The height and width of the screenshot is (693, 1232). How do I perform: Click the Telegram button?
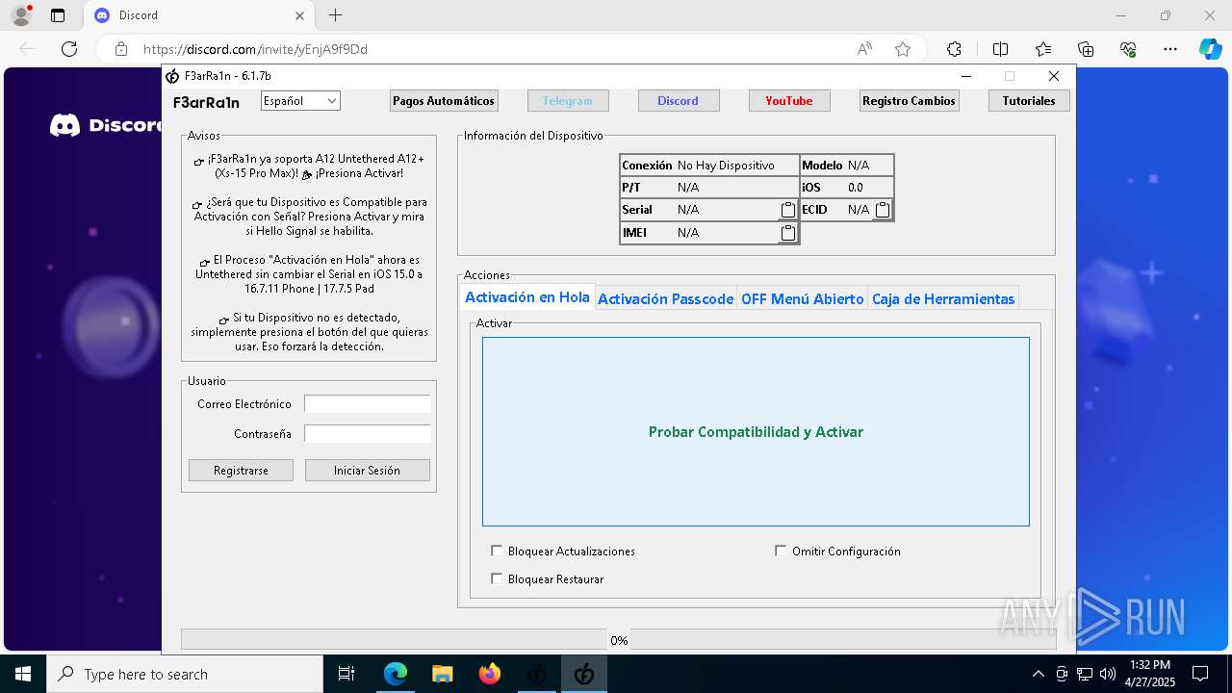(568, 100)
